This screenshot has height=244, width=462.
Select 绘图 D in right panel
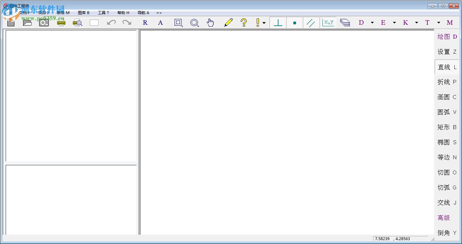tap(447, 37)
